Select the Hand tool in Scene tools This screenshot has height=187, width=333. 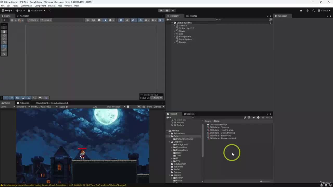click(x=4, y=31)
